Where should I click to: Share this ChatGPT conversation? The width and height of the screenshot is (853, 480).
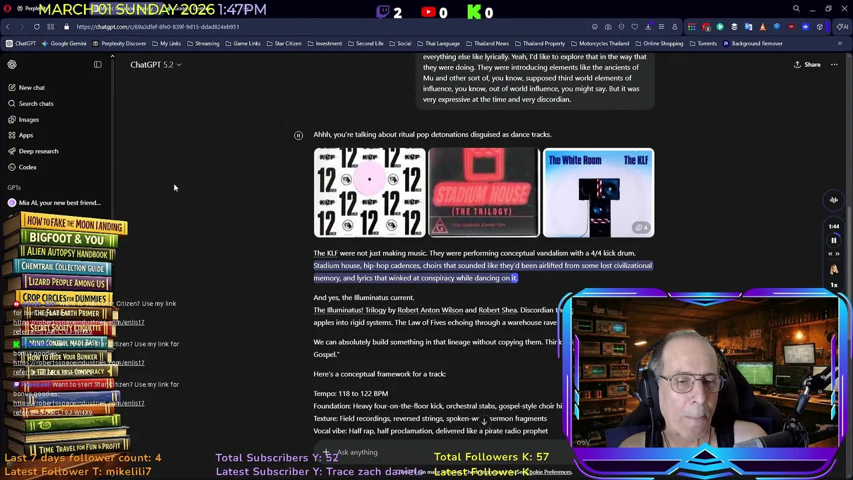[x=807, y=65]
